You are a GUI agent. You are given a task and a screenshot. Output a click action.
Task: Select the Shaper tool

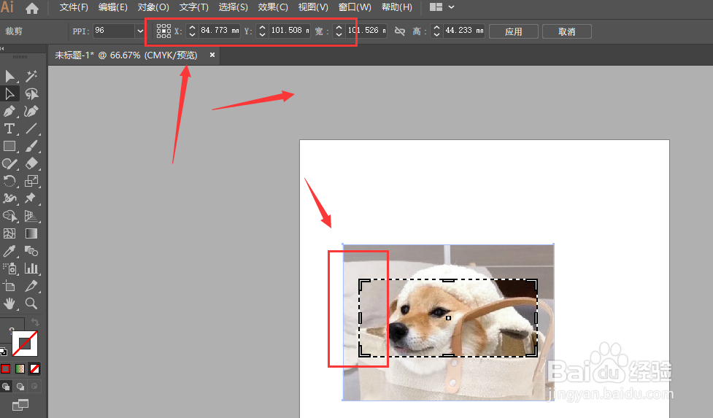pyautogui.click(x=9, y=163)
